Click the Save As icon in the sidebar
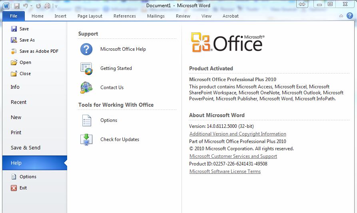Image resolution: width=357 pixels, height=213 pixels. 14,40
